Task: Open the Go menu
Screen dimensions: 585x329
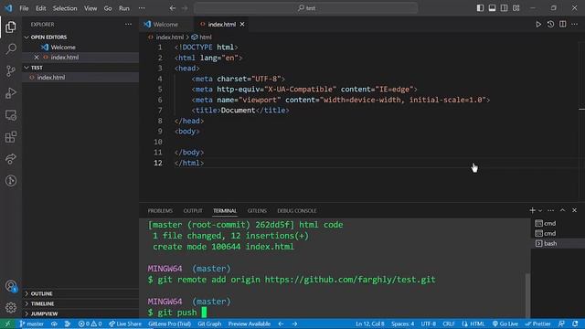Action: point(108,8)
